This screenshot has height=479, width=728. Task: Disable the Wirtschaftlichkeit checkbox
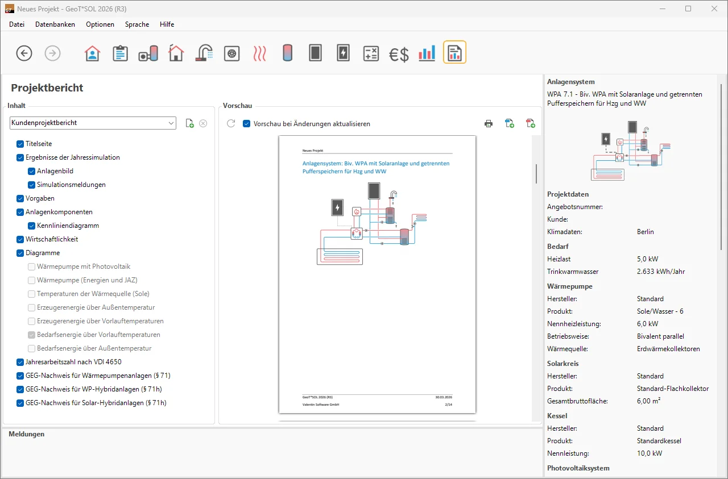[20, 239]
